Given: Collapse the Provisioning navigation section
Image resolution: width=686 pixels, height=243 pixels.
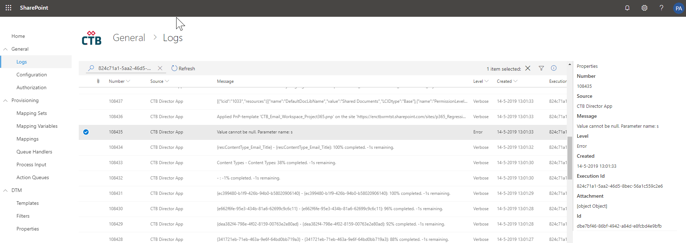Looking at the screenshot, I should (5, 101).
